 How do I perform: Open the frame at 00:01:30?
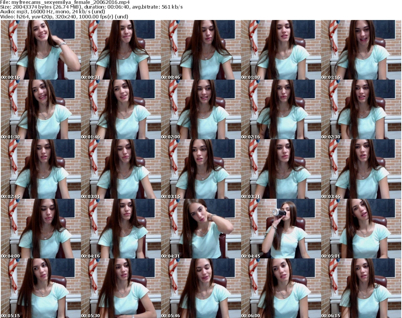41,109
